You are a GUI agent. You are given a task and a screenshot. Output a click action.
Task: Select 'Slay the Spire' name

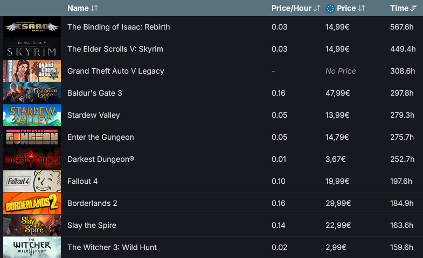(92, 225)
